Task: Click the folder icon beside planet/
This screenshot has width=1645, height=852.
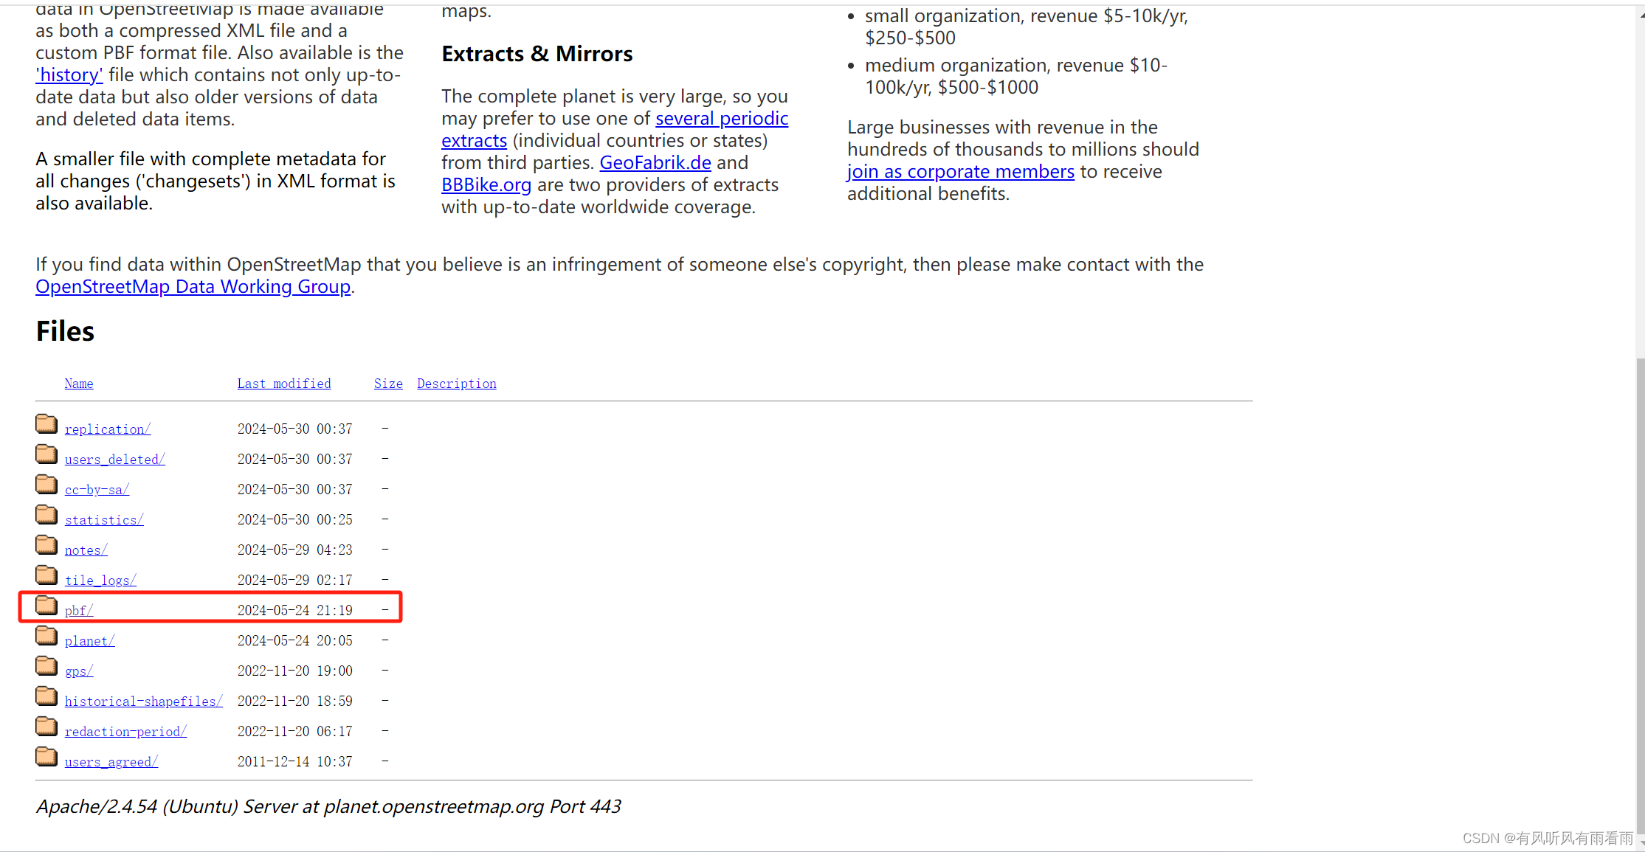Action: (46, 636)
